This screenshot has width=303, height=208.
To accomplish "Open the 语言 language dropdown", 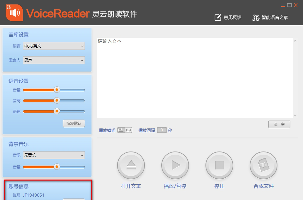I will tap(54, 46).
